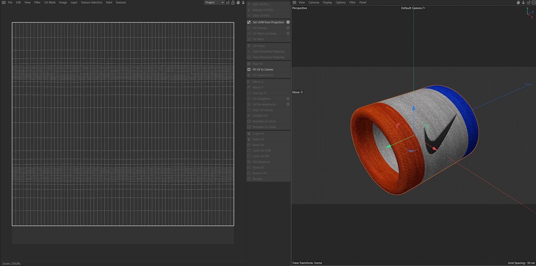Click the Remove UV Pins label
536x266 pixels.
click(263, 10)
